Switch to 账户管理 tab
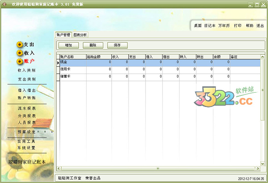This screenshot has width=268, height=183. coord(63,35)
